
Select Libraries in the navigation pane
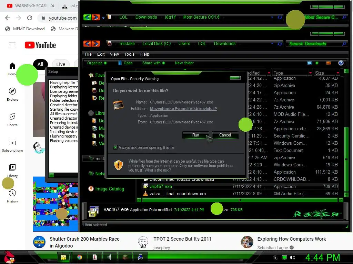100,113
